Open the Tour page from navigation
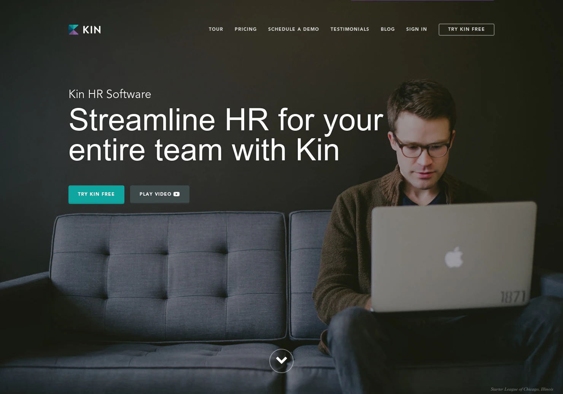This screenshot has height=394, width=563. 216,29
